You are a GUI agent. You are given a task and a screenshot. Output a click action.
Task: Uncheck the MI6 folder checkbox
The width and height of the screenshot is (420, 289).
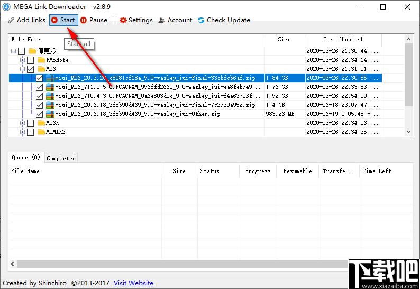click(x=31, y=69)
